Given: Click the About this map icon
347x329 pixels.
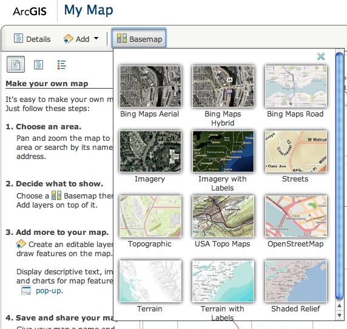Looking at the screenshot, I should 16,65.
